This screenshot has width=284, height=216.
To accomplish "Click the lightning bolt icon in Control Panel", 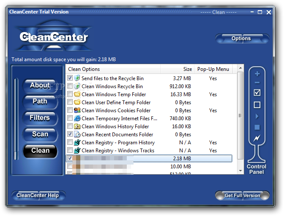I will (257, 138).
